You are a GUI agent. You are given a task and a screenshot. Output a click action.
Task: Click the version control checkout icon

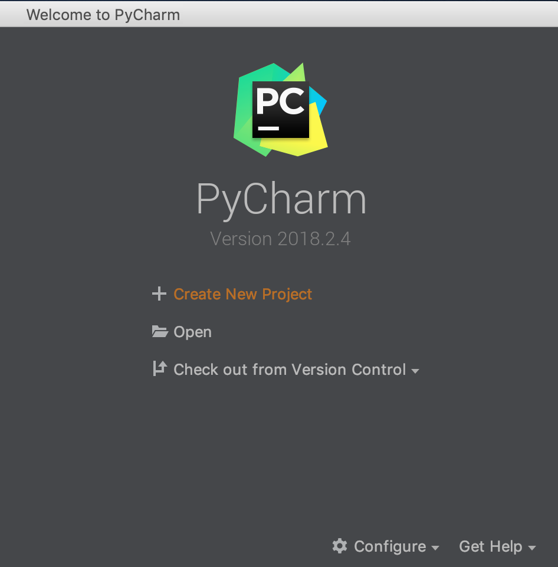[x=160, y=368]
